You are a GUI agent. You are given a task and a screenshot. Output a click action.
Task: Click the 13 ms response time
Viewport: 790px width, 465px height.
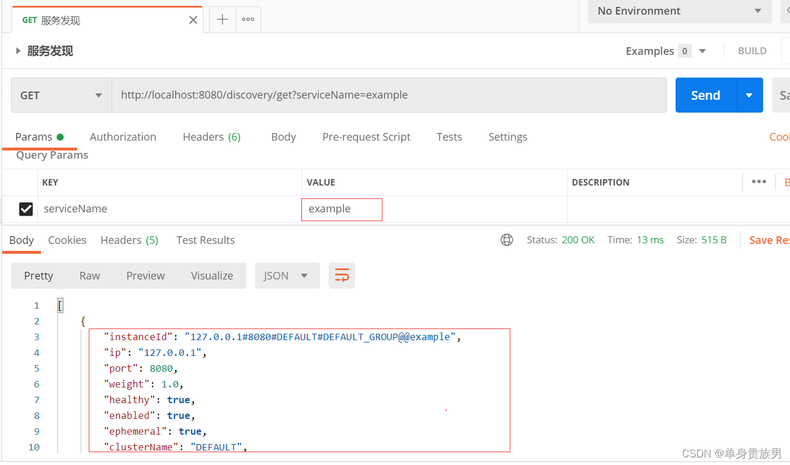point(650,240)
